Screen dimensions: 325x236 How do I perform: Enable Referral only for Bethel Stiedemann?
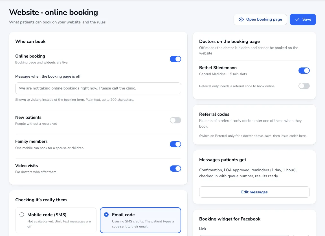point(304,86)
